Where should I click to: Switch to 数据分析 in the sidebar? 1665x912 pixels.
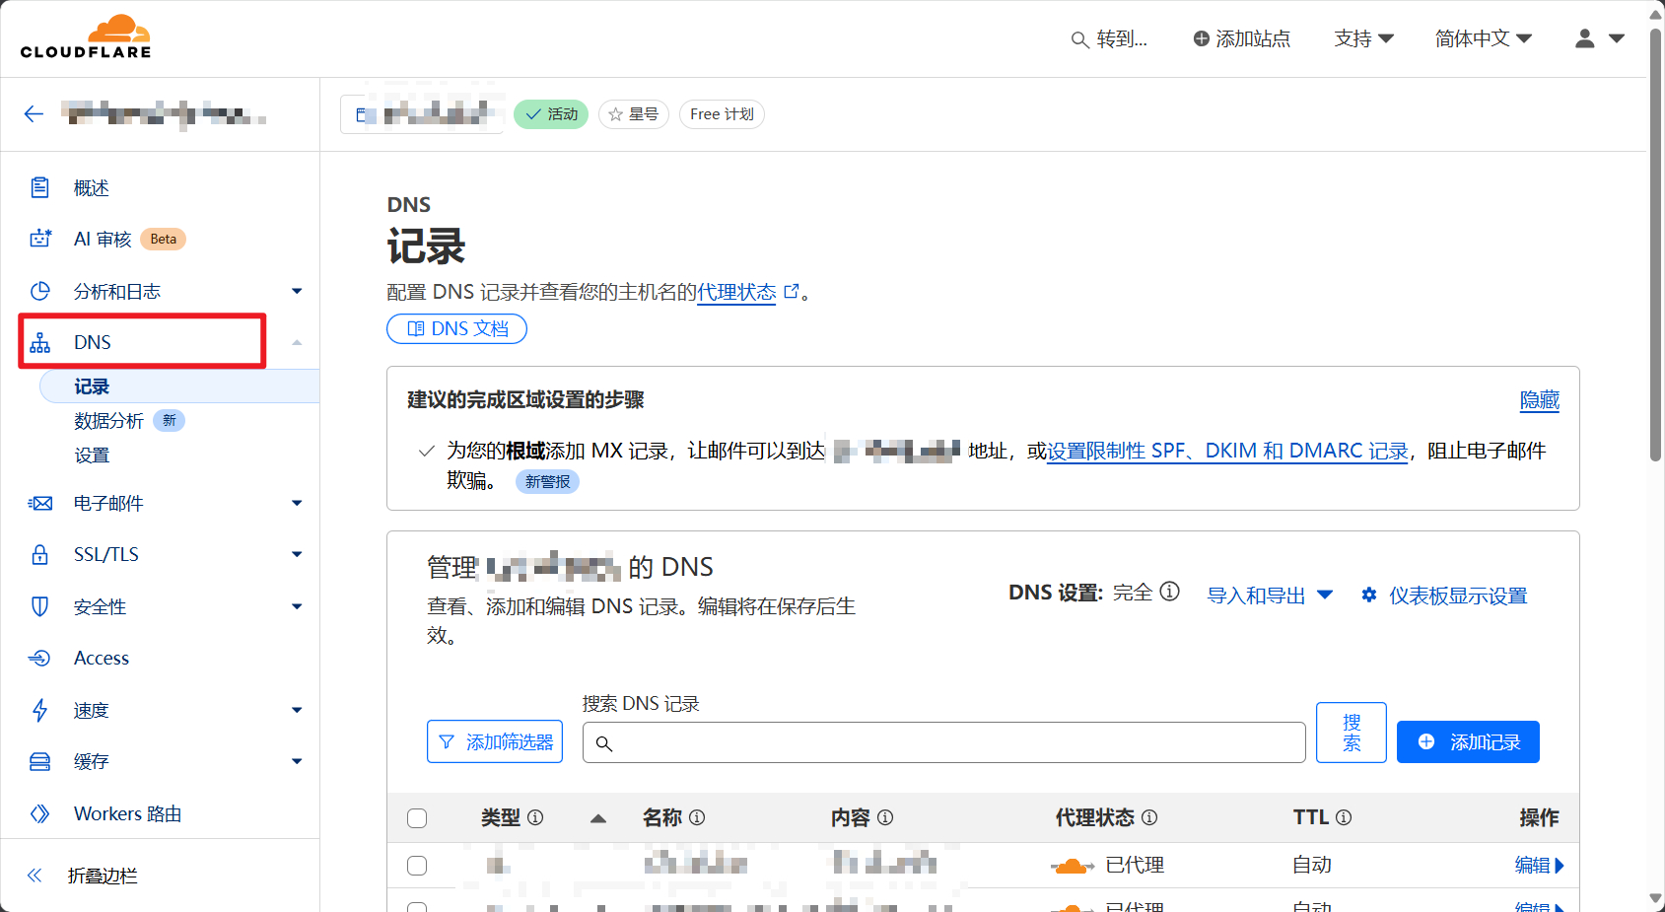point(108,420)
